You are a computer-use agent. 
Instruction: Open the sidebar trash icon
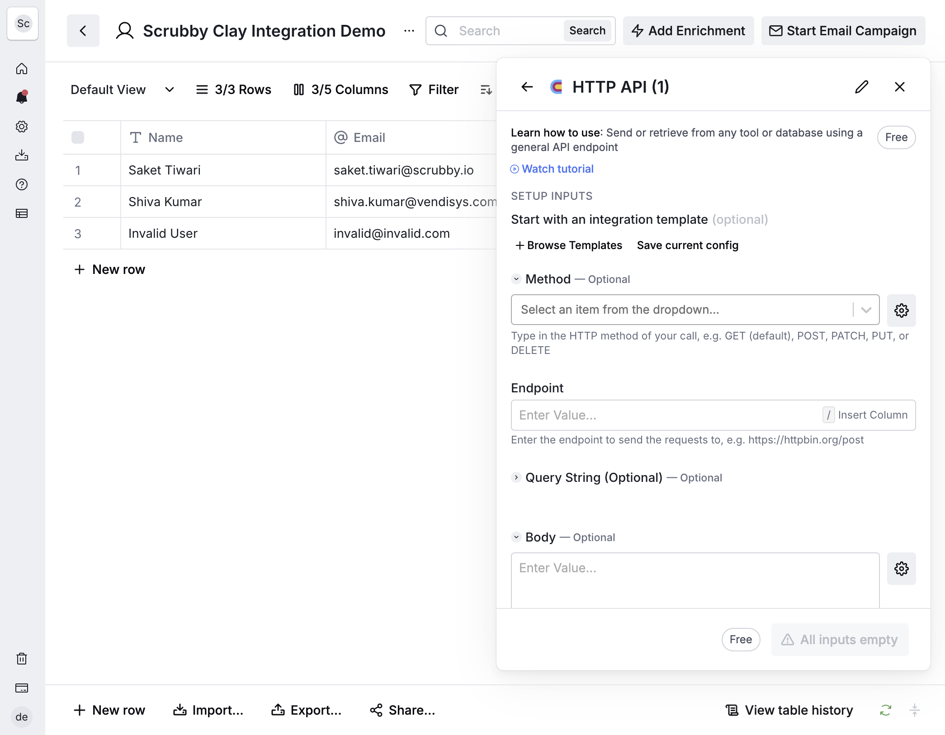pyautogui.click(x=22, y=659)
